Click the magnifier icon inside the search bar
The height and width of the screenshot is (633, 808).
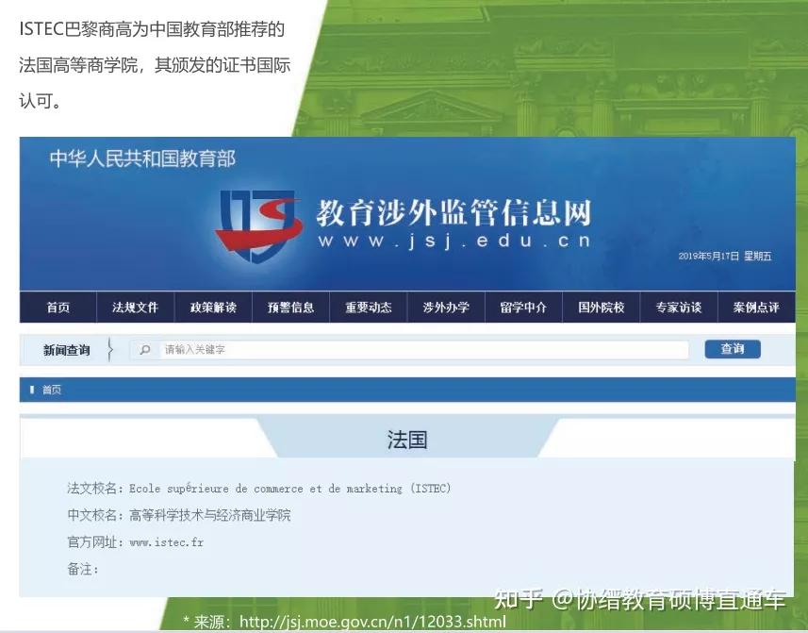pyautogui.click(x=144, y=349)
